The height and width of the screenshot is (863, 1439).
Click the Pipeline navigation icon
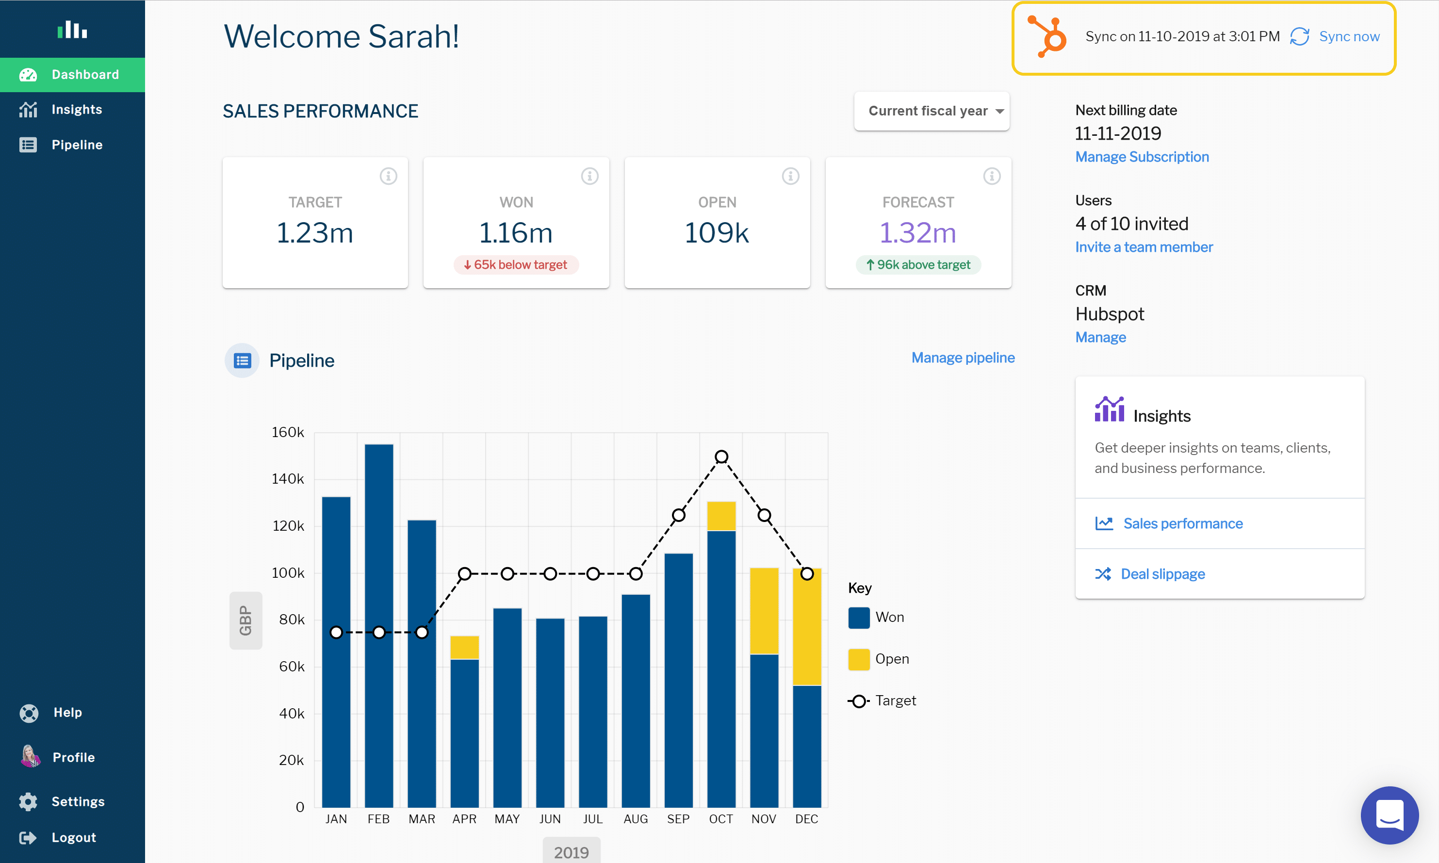[31, 144]
